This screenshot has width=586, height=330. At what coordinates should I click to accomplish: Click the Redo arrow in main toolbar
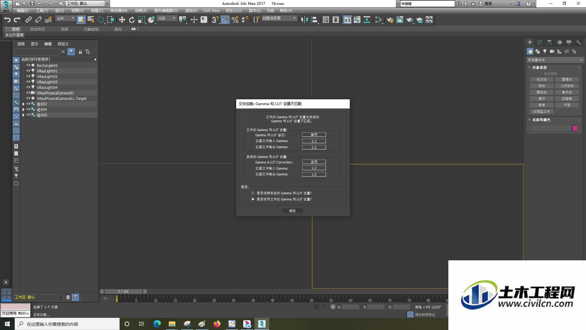17,20
